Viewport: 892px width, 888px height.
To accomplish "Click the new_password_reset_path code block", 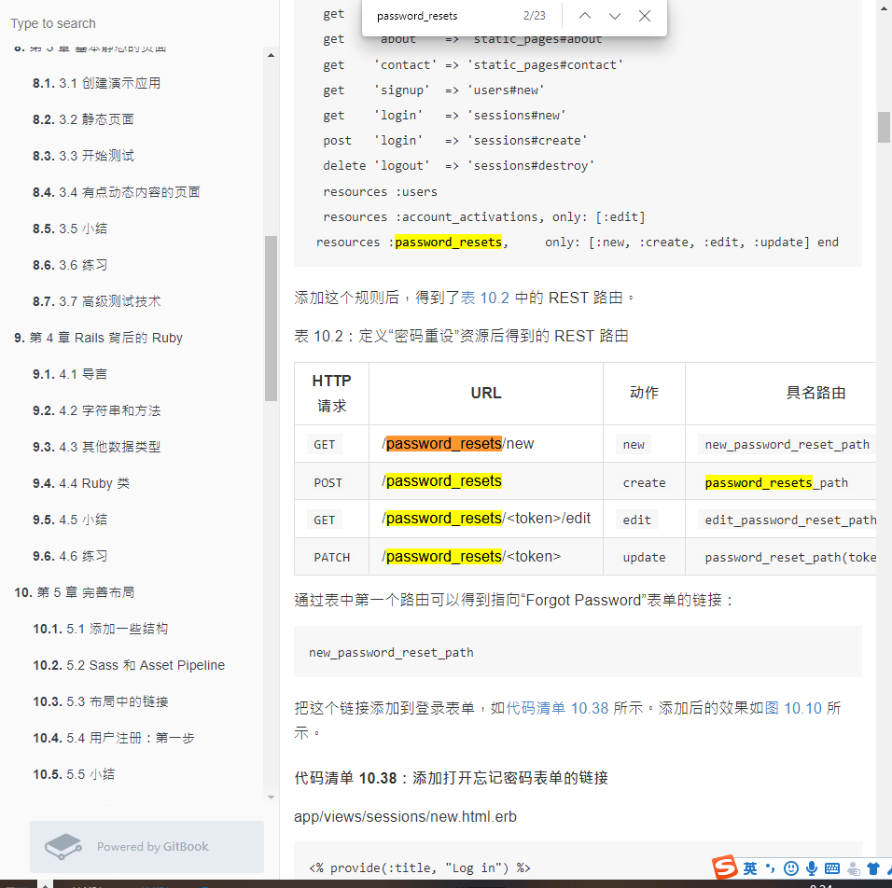I will [x=578, y=652].
